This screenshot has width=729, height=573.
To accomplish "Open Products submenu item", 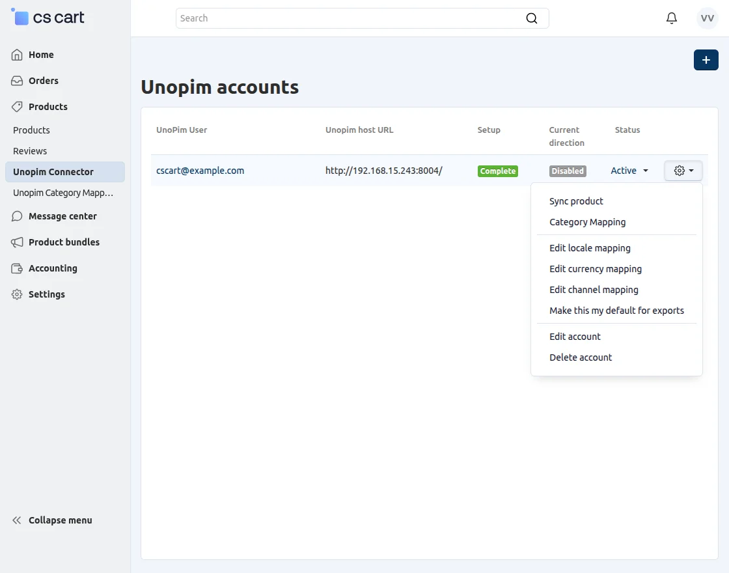I will [x=31, y=130].
